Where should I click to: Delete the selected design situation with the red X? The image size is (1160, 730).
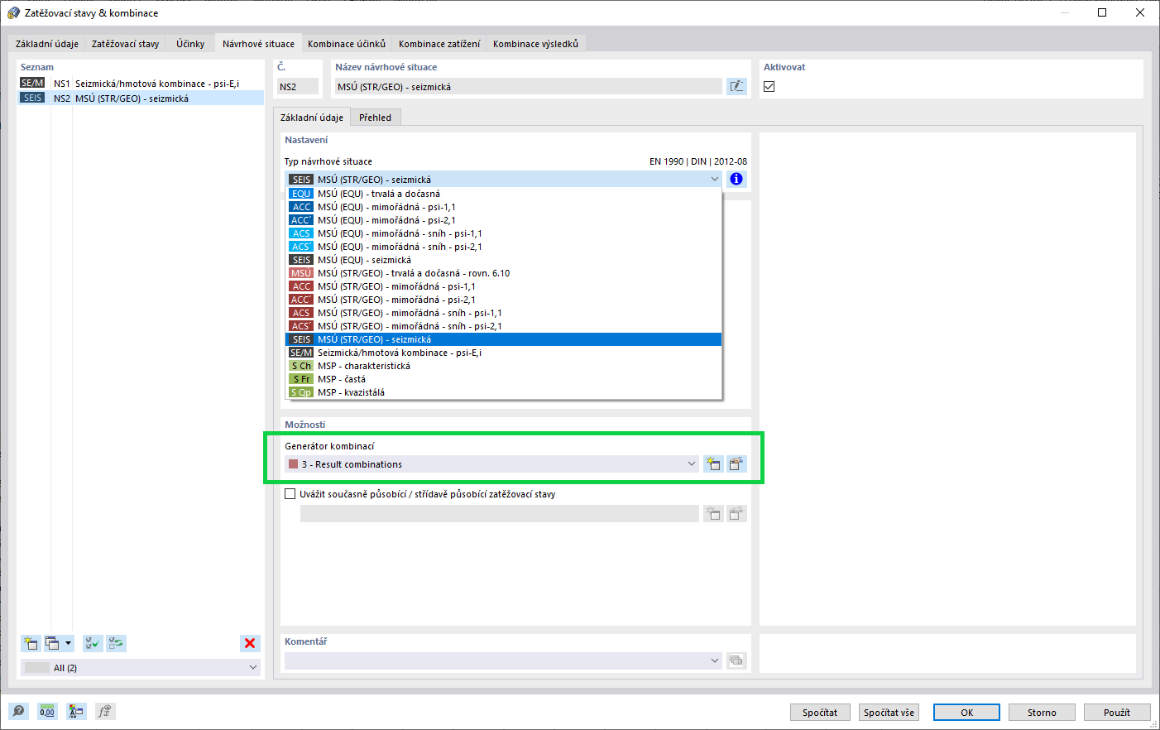250,643
